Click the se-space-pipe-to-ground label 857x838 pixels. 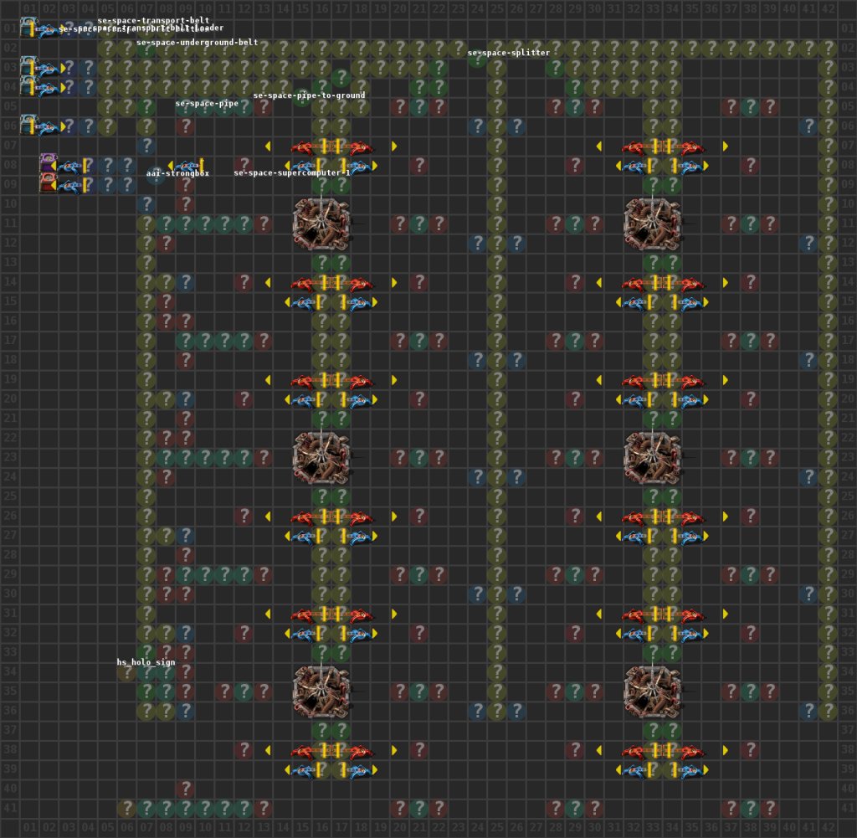(x=308, y=95)
